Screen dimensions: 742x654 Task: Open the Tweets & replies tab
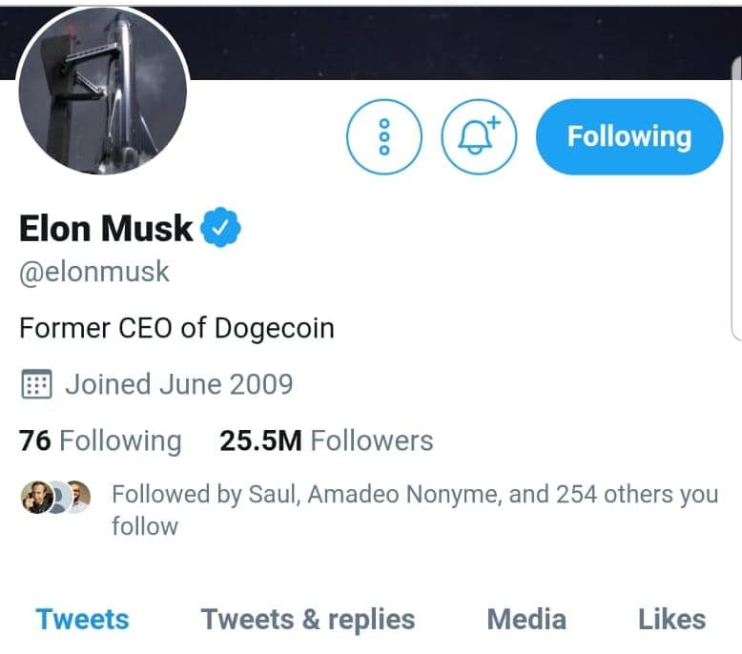[x=307, y=620]
